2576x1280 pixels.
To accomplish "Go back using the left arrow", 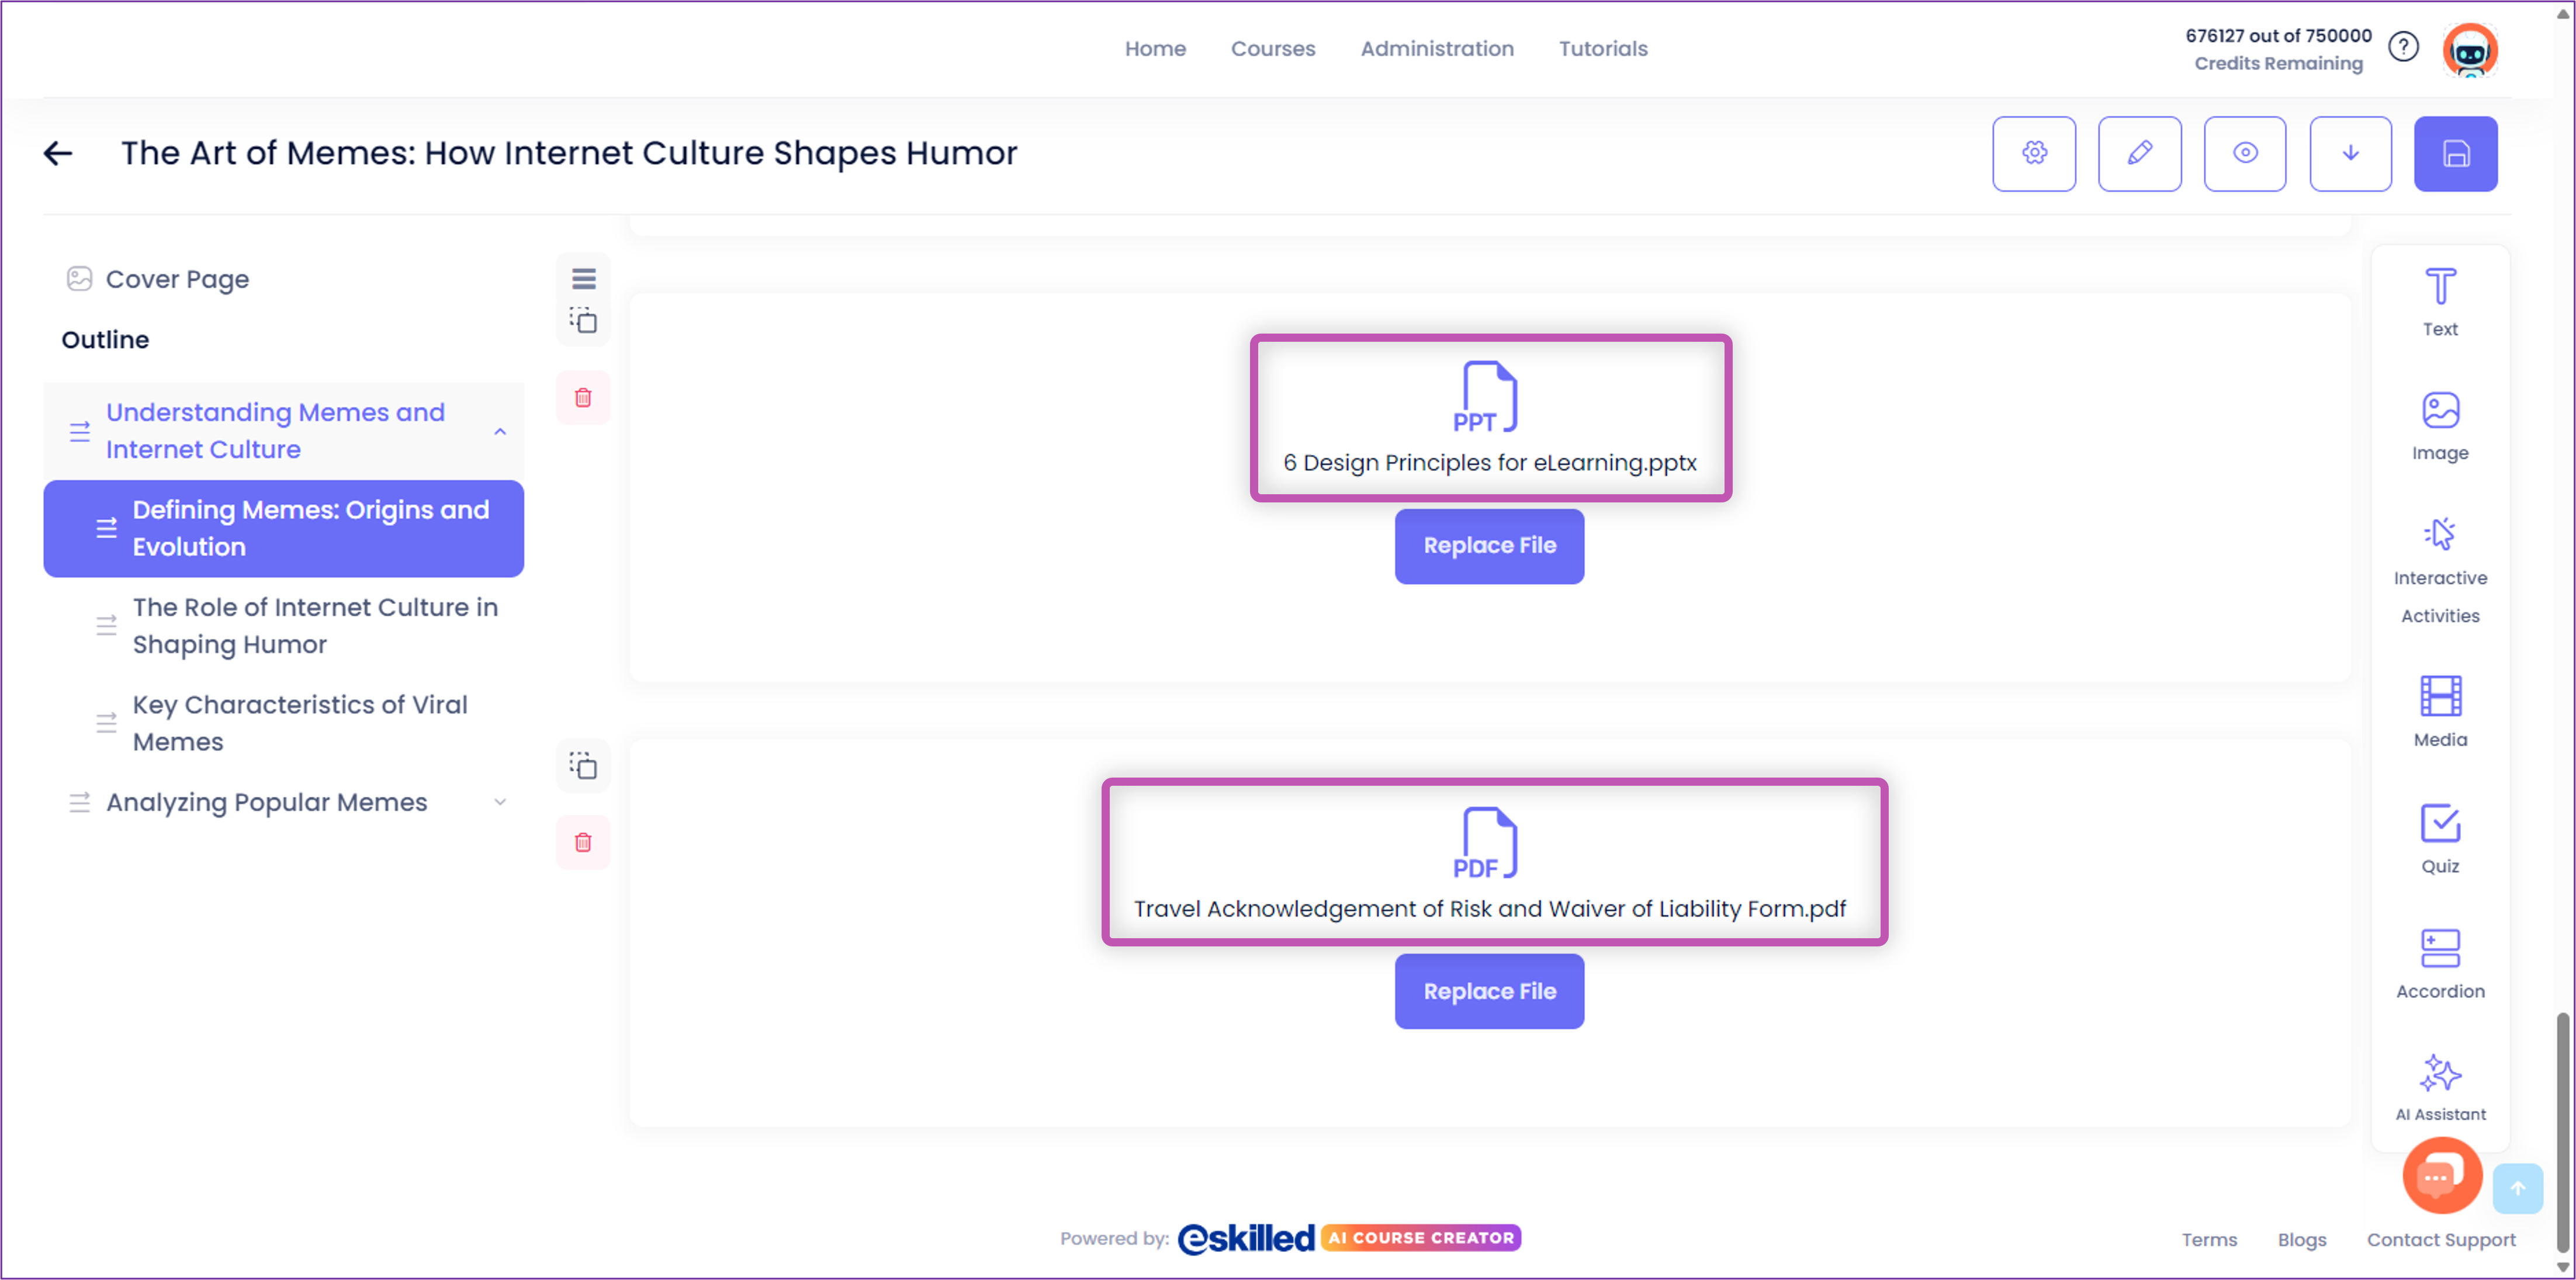I will click(x=58, y=153).
